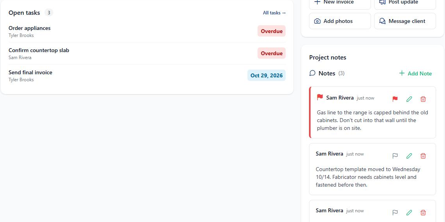Screen dimensions: 445x222
Task: Unflag the gas line note
Action: [x=395, y=99]
